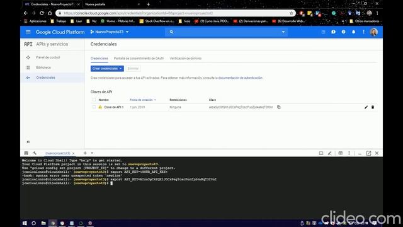Sort by Fecha de creación column
The width and height of the screenshot is (403, 227).
pyautogui.click(x=143, y=100)
